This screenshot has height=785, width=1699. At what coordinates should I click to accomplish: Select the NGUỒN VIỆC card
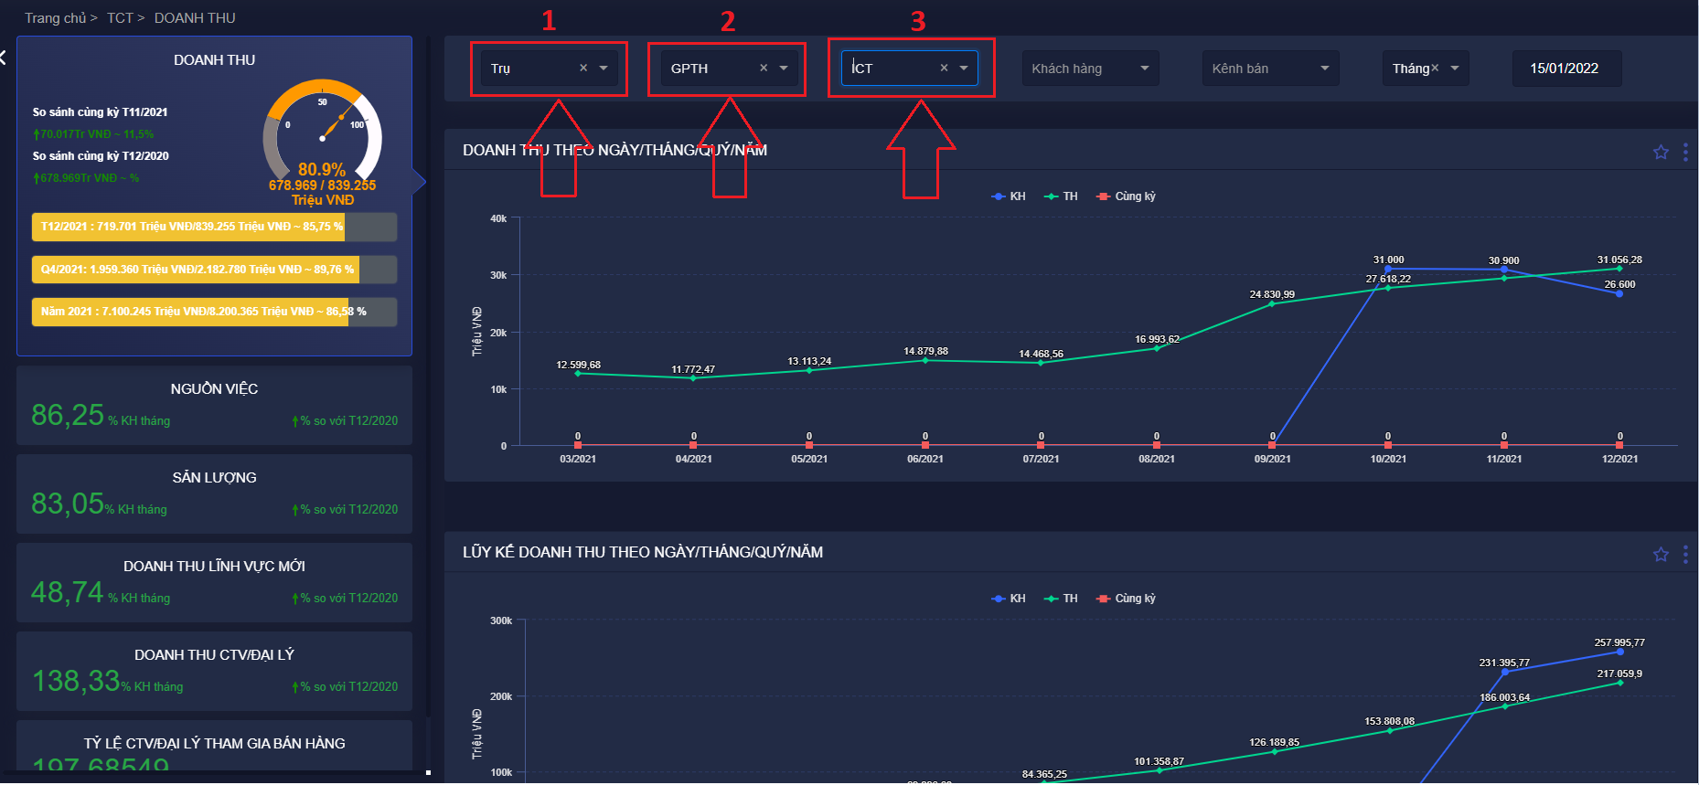[214, 406]
